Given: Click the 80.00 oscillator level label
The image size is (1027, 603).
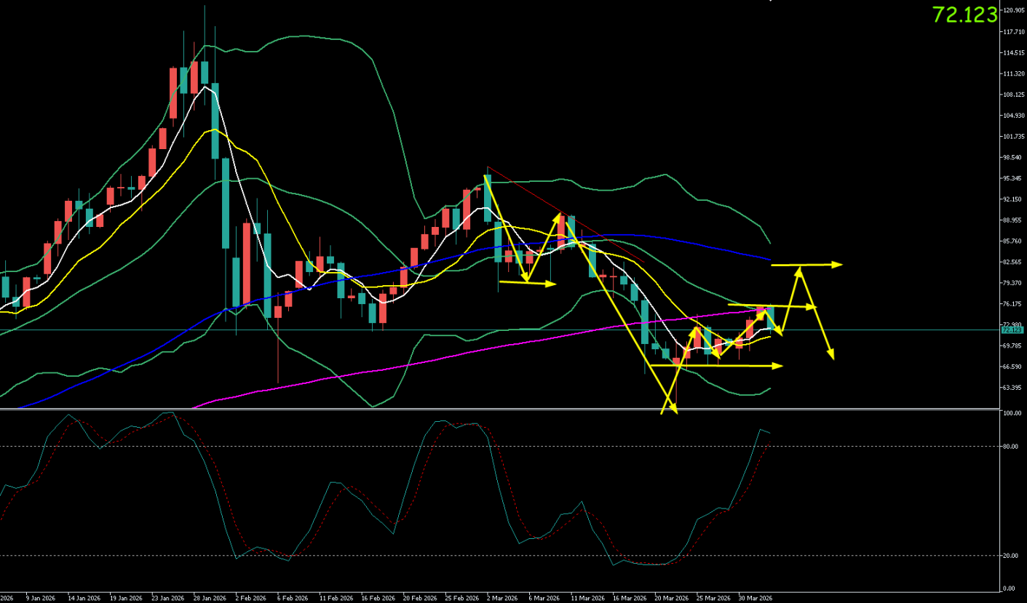Looking at the screenshot, I should [x=1010, y=447].
